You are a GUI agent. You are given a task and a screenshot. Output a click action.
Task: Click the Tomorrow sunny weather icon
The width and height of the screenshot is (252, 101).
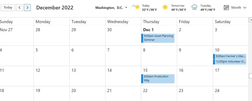point(165,7)
